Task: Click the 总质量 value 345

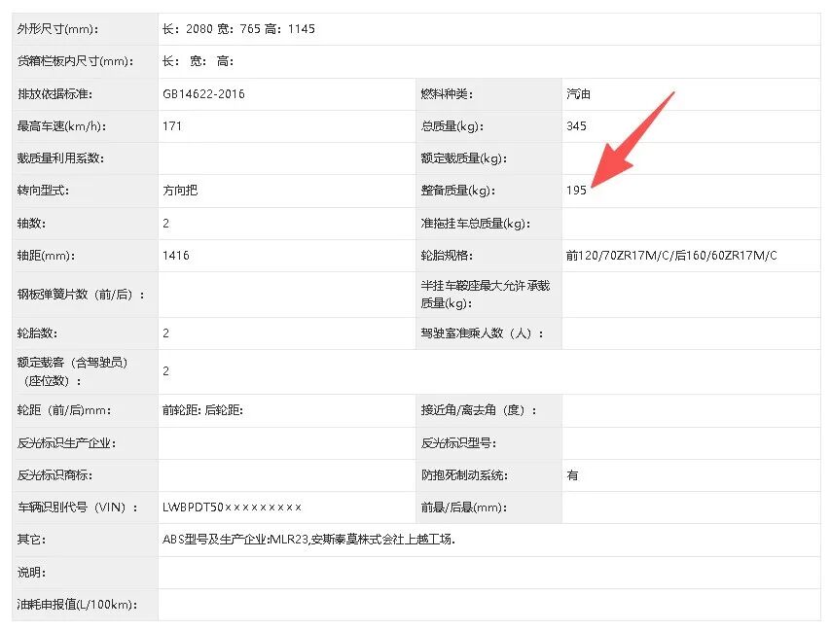Action: pos(576,126)
